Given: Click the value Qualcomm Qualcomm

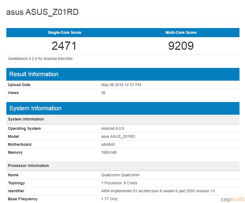Looking at the screenshot, I should [120, 175].
